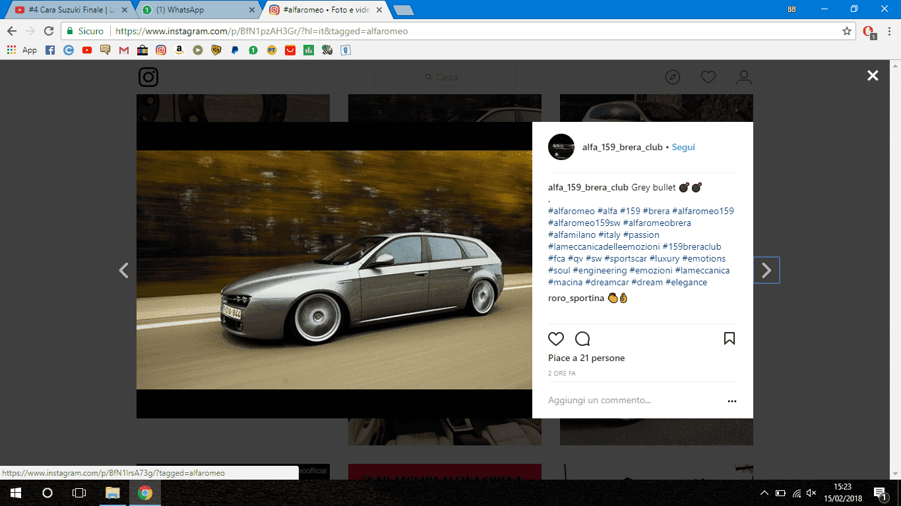Click the Sicuro secure site padlock
The image size is (901, 506).
point(85,31)
